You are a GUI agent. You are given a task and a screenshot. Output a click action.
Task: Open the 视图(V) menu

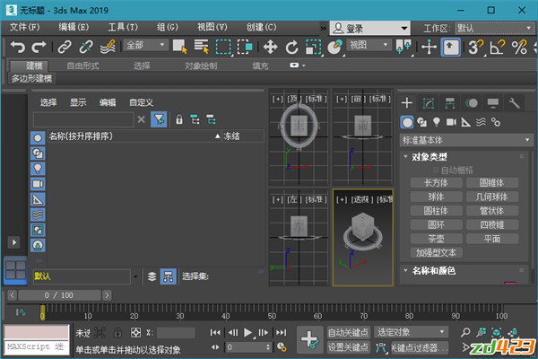pos(212,27)
